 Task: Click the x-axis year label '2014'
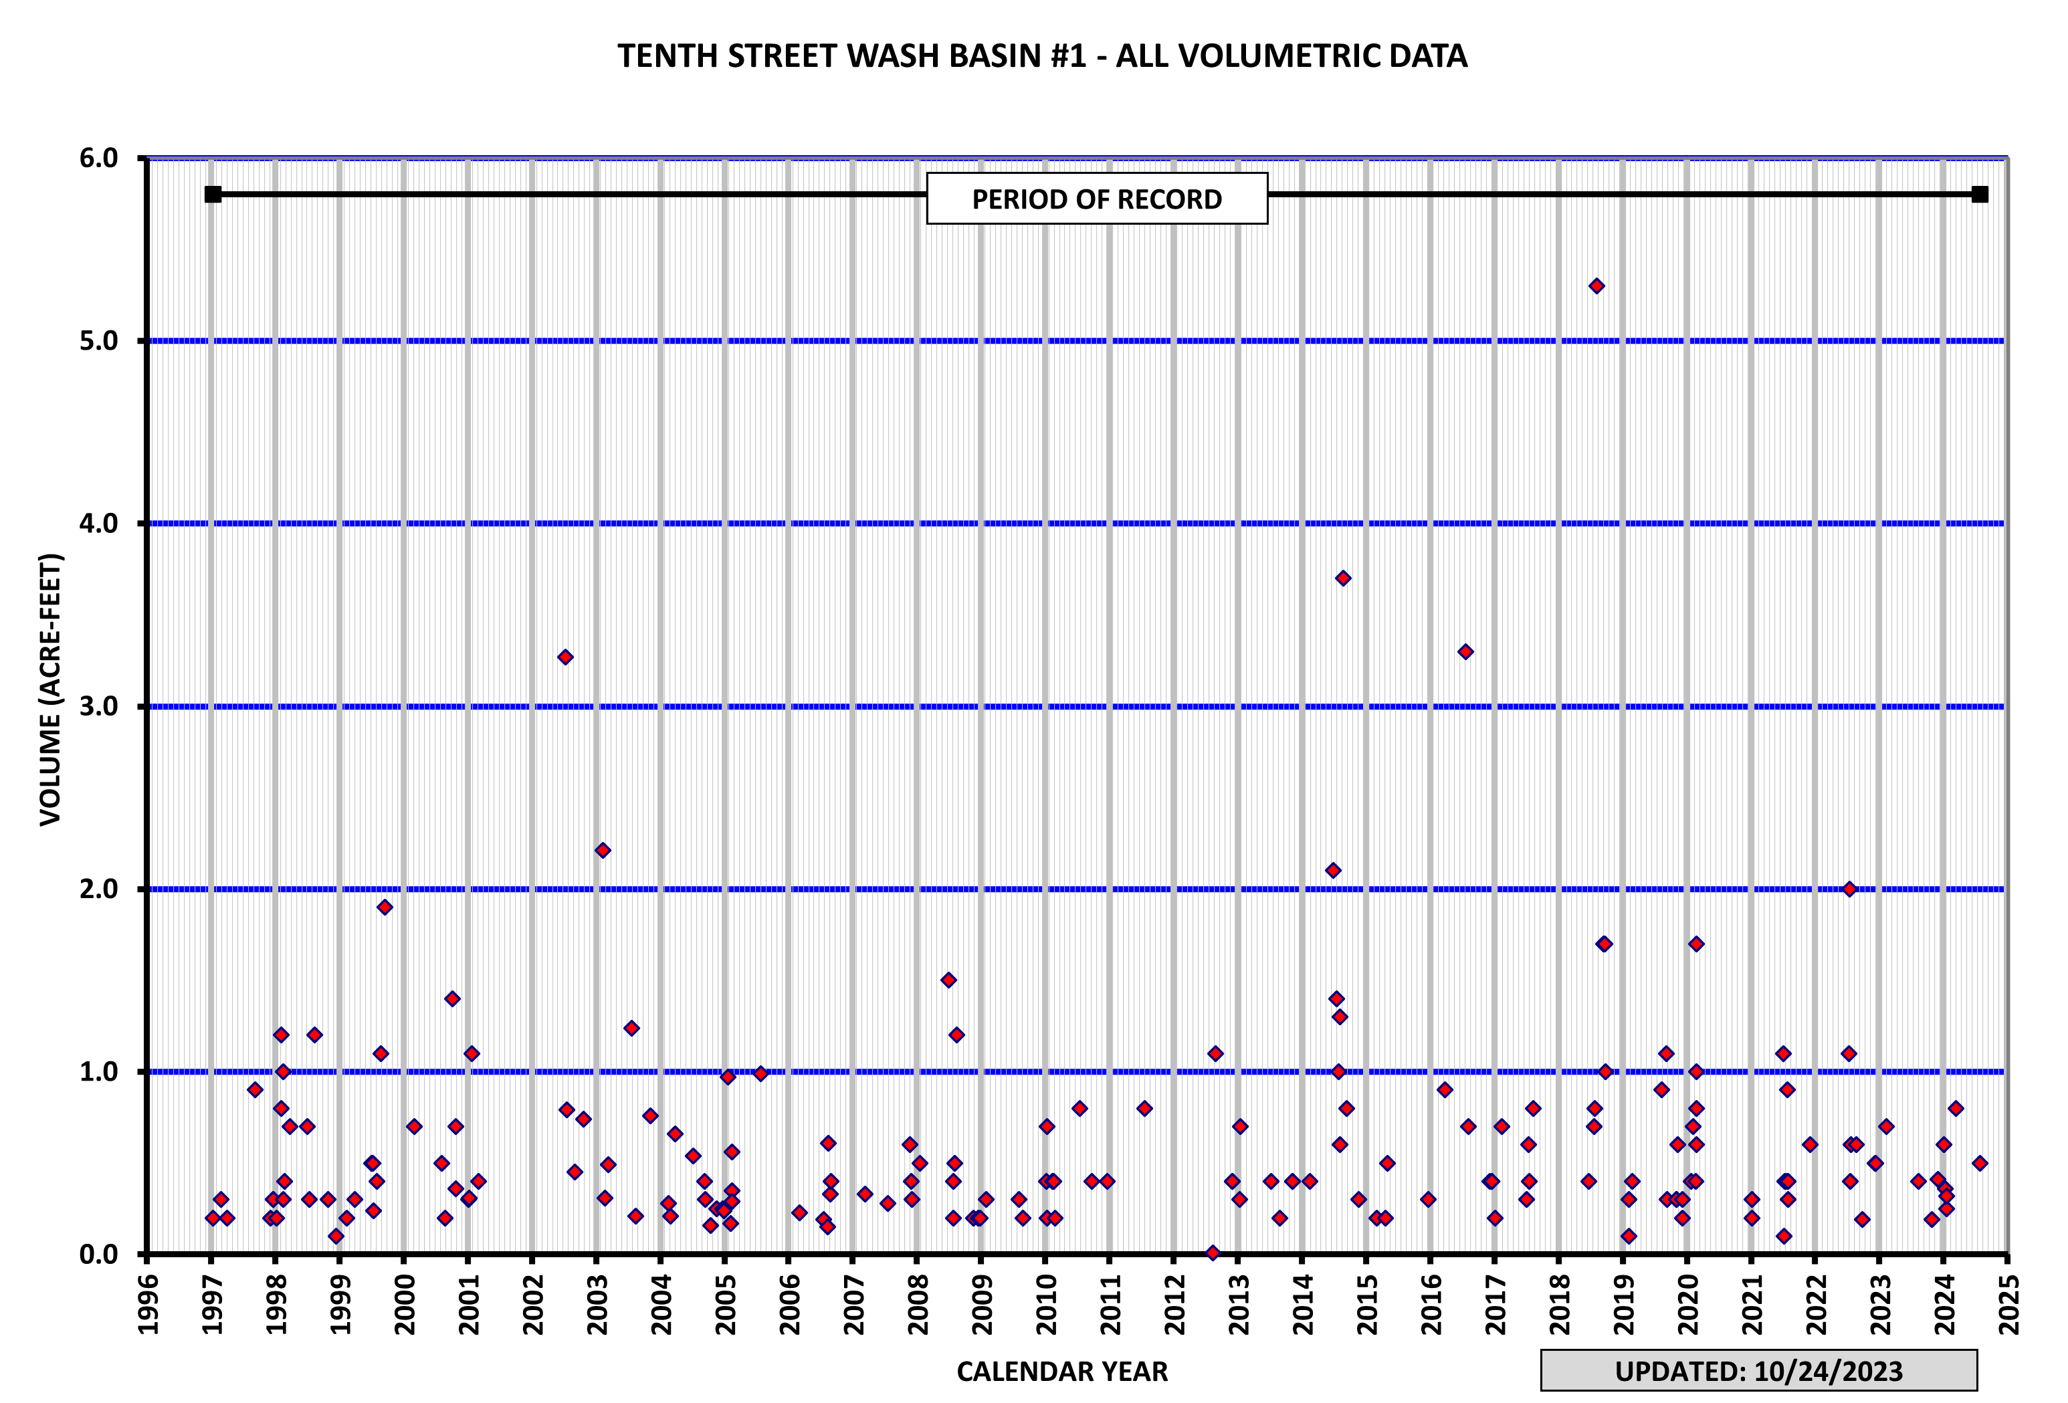tap(1302, 1304)
